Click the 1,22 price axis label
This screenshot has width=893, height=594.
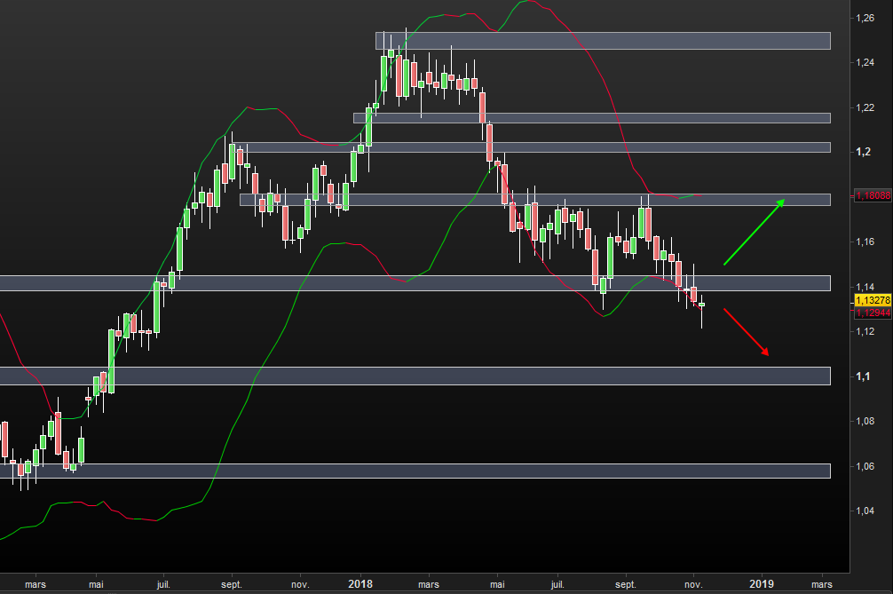pyautogui.click(x=865, y=107)
